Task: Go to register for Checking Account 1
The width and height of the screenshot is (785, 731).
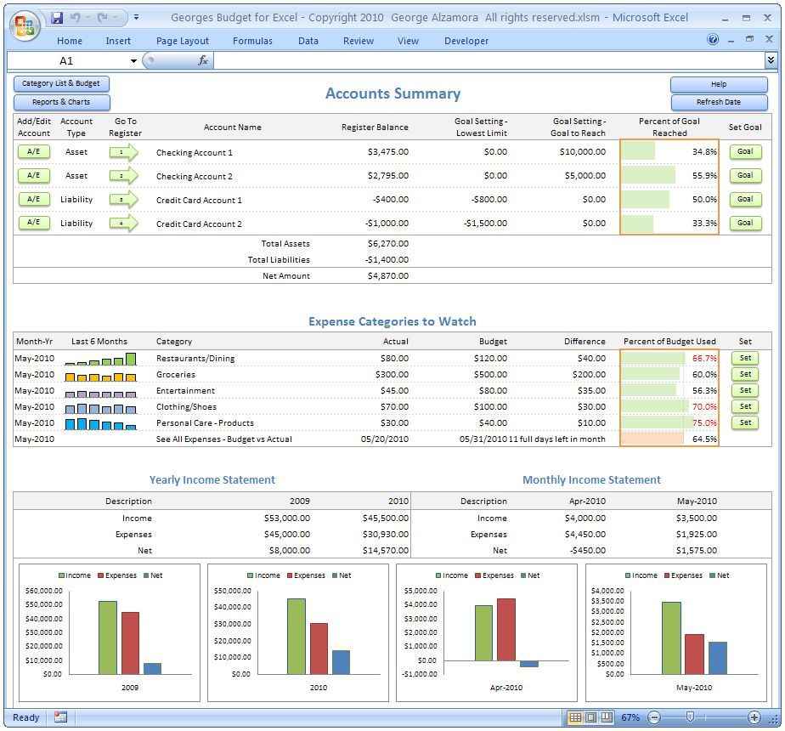Action: tap(123, 152)
